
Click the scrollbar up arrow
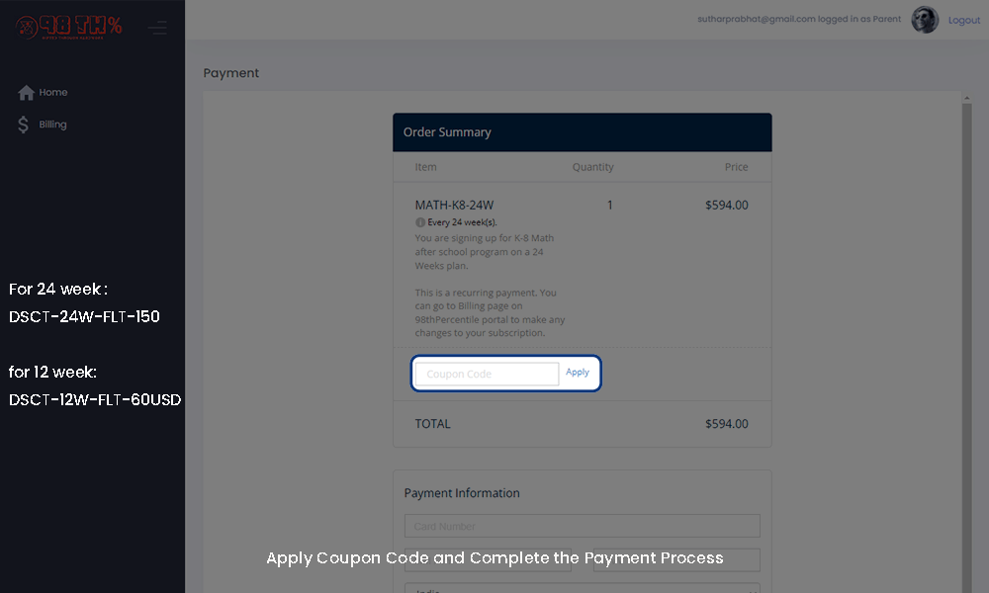(x=966, y=98)
